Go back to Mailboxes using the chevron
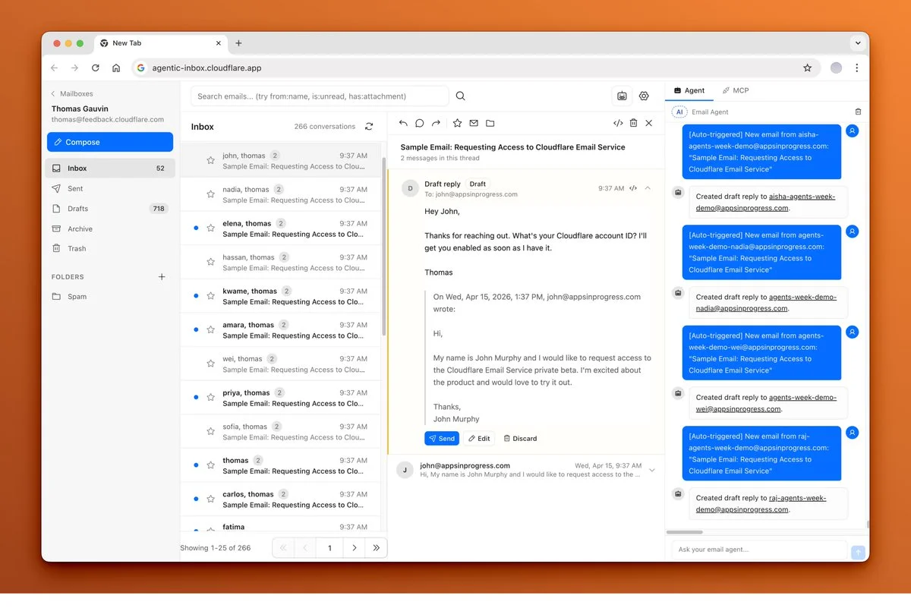This screenshot has width=911, height=608. click(x=53, y=94)
